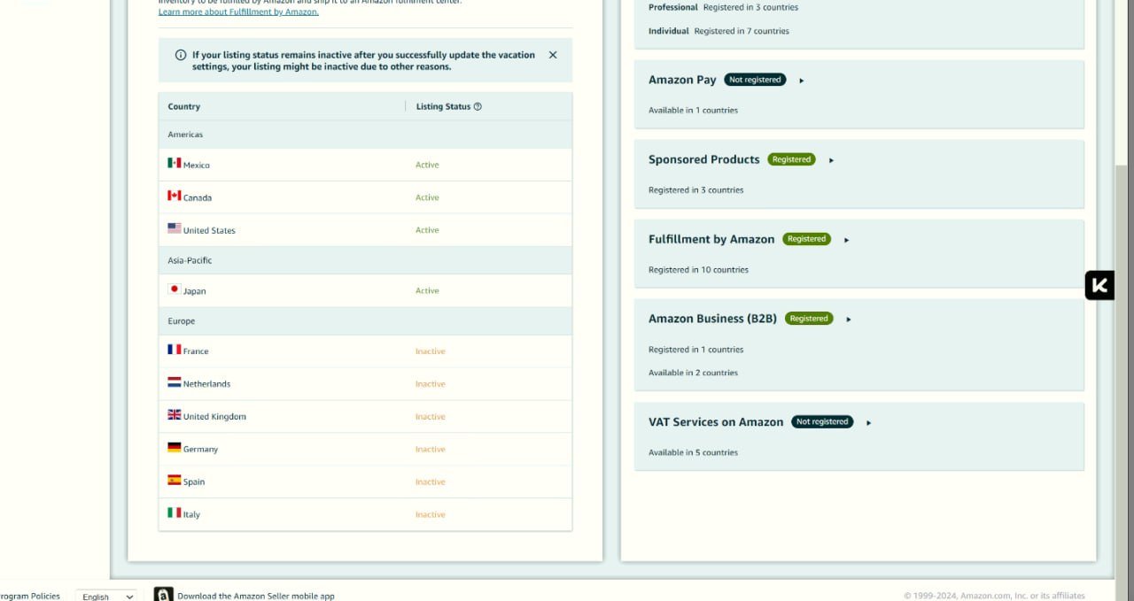This screenshot has width=1134, height=601.
Task: Click Active status for Japan
Action: pyautogui.click(x=427, y=290)
